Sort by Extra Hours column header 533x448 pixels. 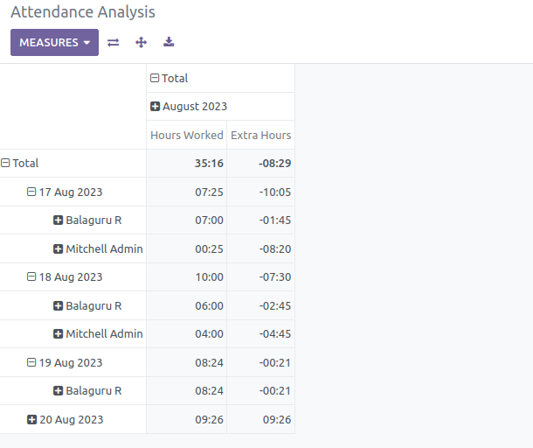260,135
